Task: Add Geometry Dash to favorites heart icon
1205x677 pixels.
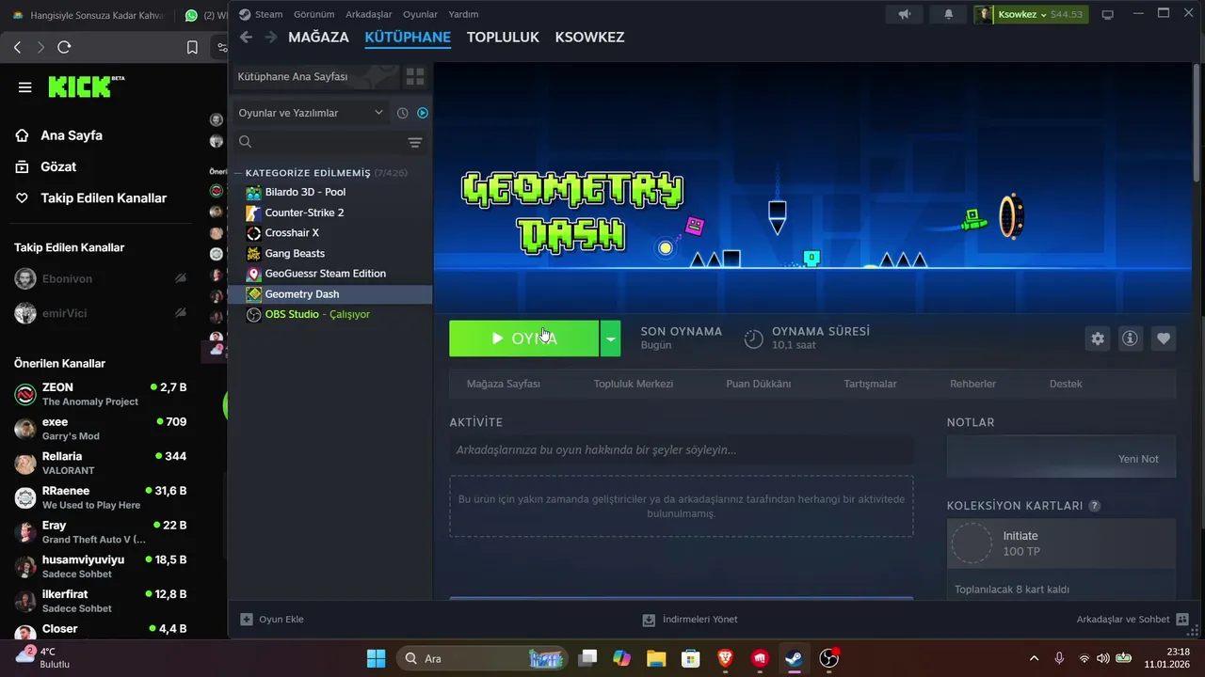Action: click(x=1164, y=338)
